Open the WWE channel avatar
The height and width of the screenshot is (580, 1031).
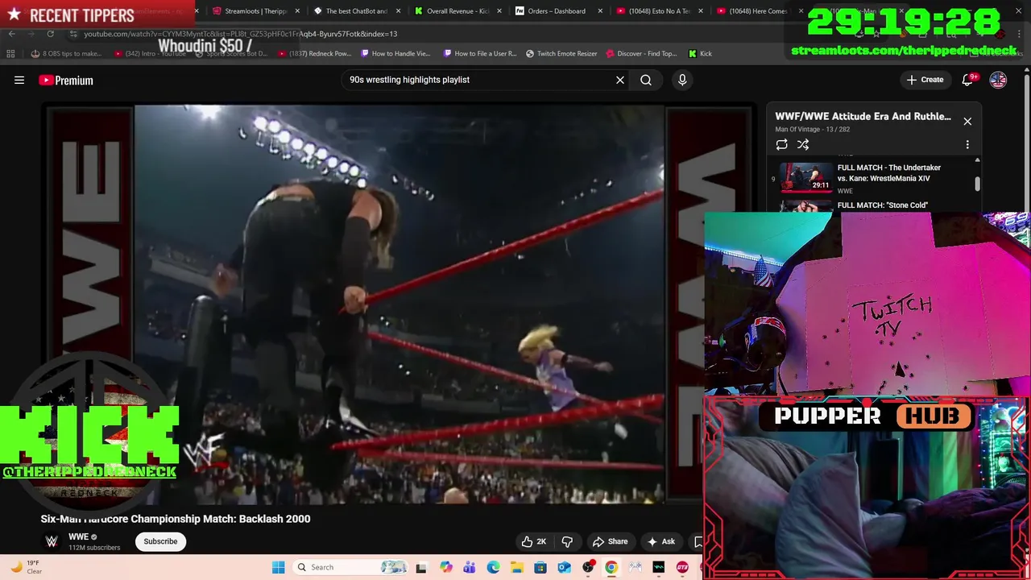[52, 541]
